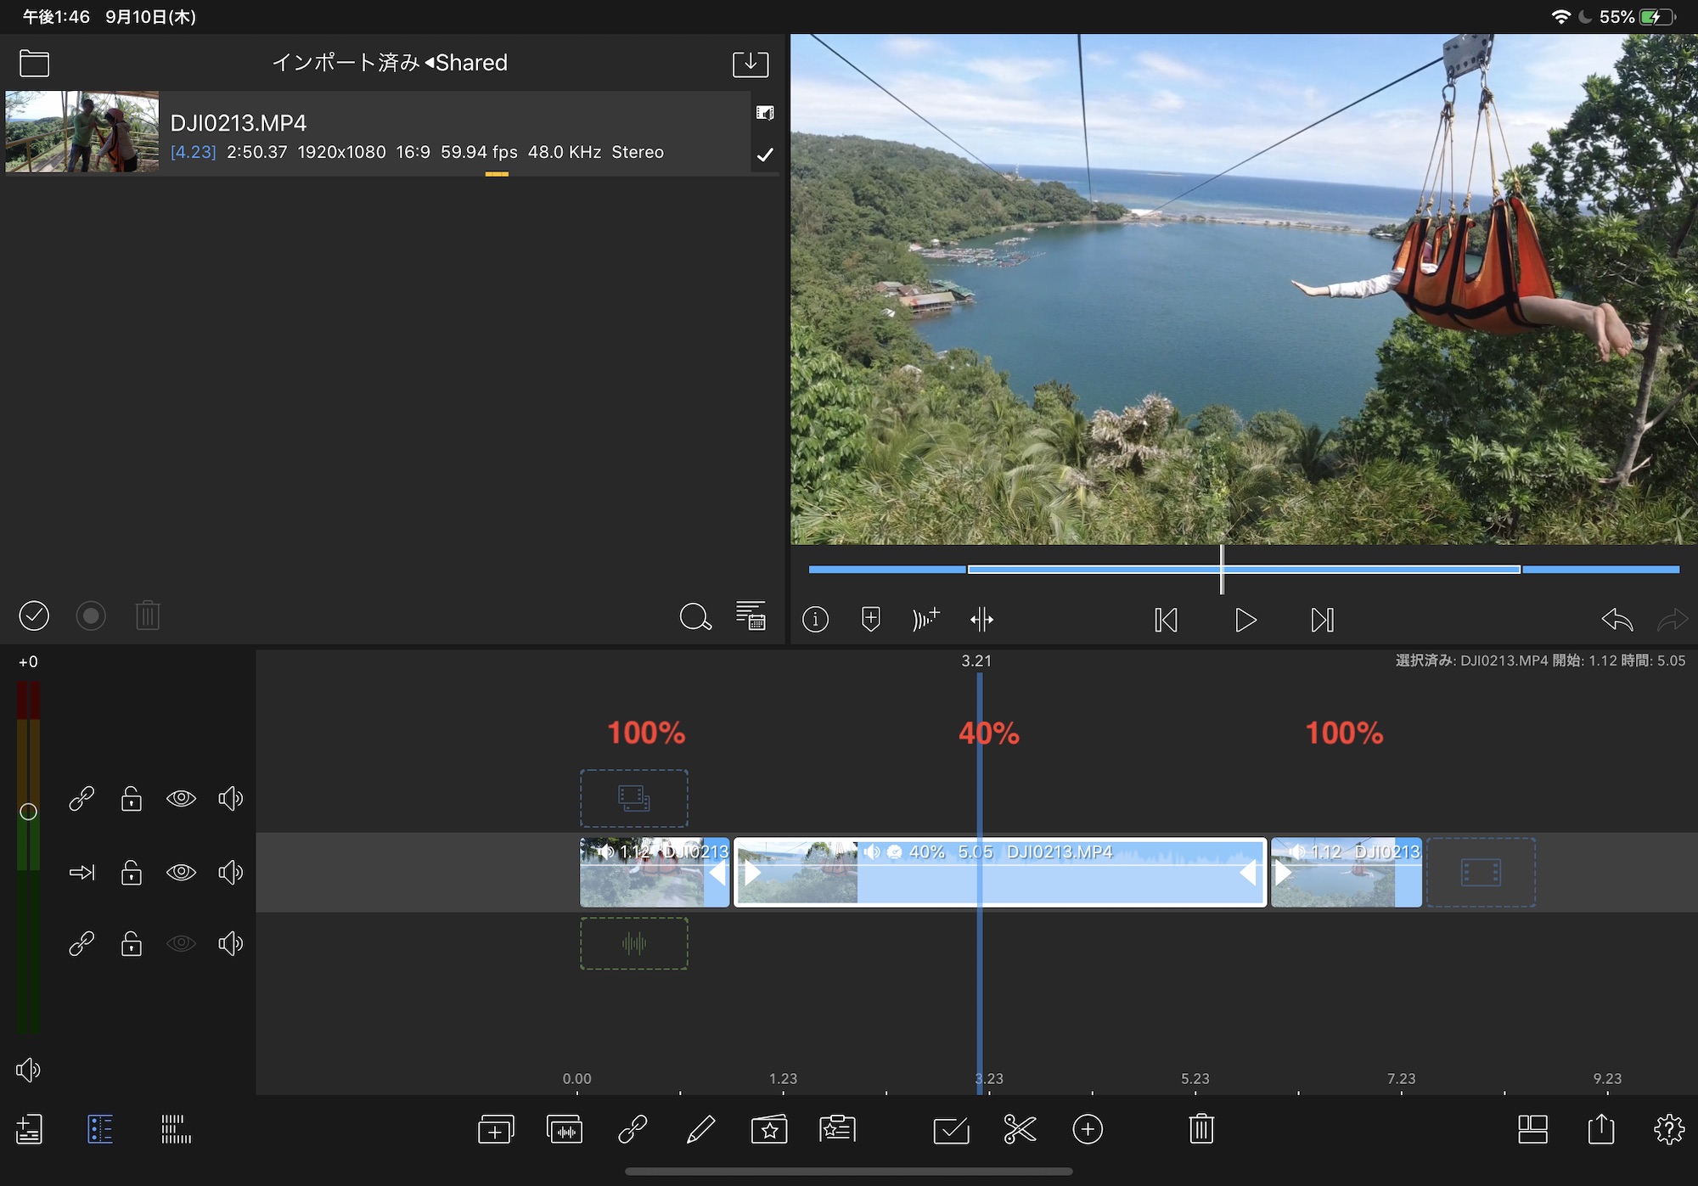Screen dimensions: 1698x1186
Task: Open the library sort list options
Action: pos(751,616)
